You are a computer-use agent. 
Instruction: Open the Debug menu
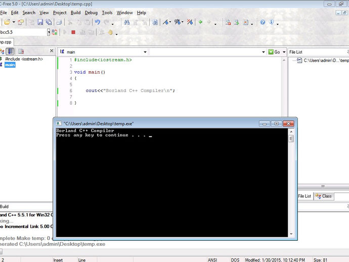point(91,13)
